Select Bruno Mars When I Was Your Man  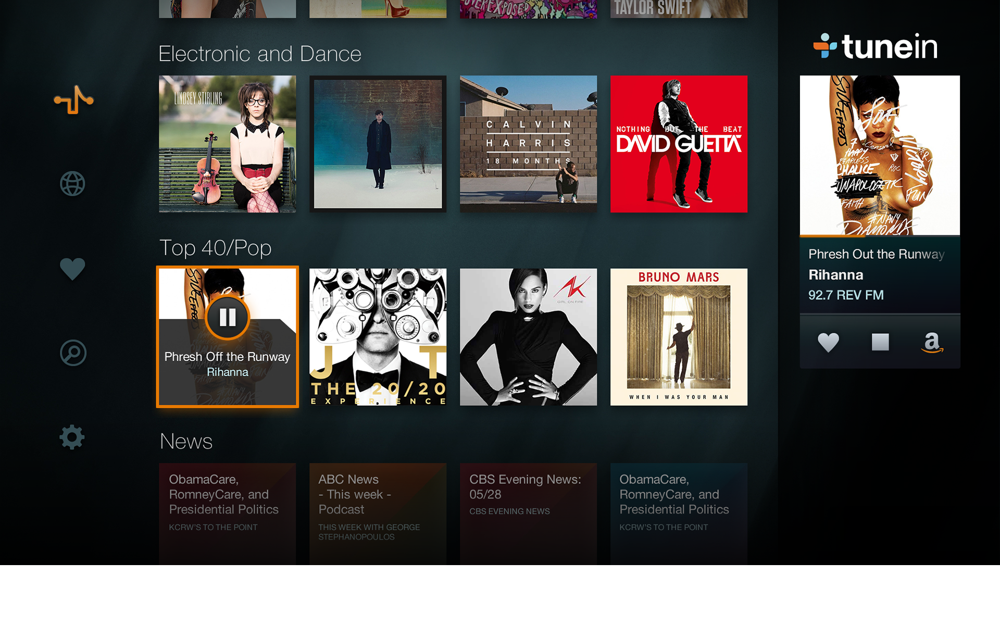click(679, 337)
